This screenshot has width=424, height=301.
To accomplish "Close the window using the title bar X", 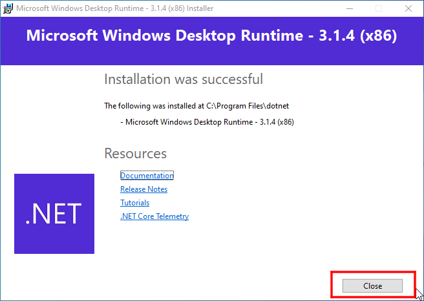I will (x=408, y=8).
